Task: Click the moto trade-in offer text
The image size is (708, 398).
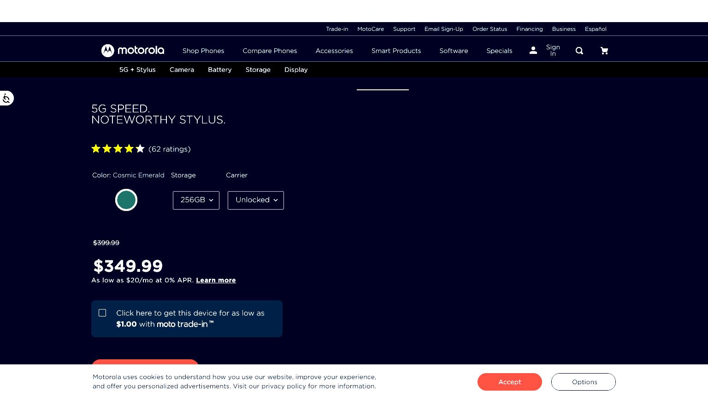Action: (x=190, y=318)
